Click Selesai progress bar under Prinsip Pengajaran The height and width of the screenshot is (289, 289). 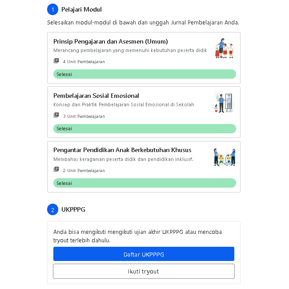tap(144, 74)
